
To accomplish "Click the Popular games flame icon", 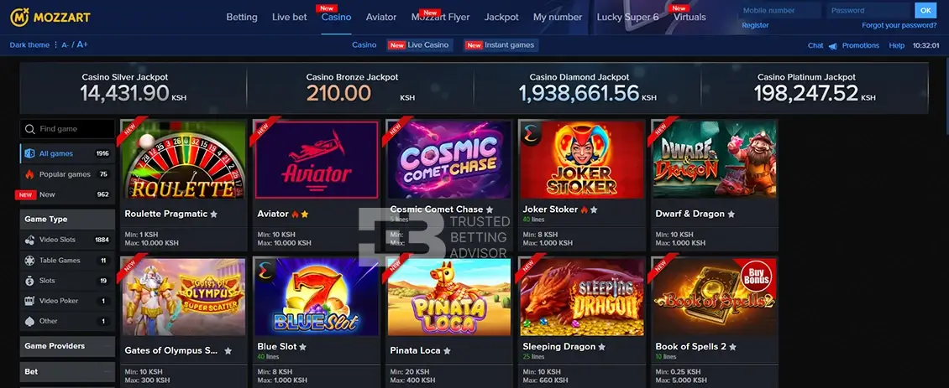I will [x=29, y=174].
